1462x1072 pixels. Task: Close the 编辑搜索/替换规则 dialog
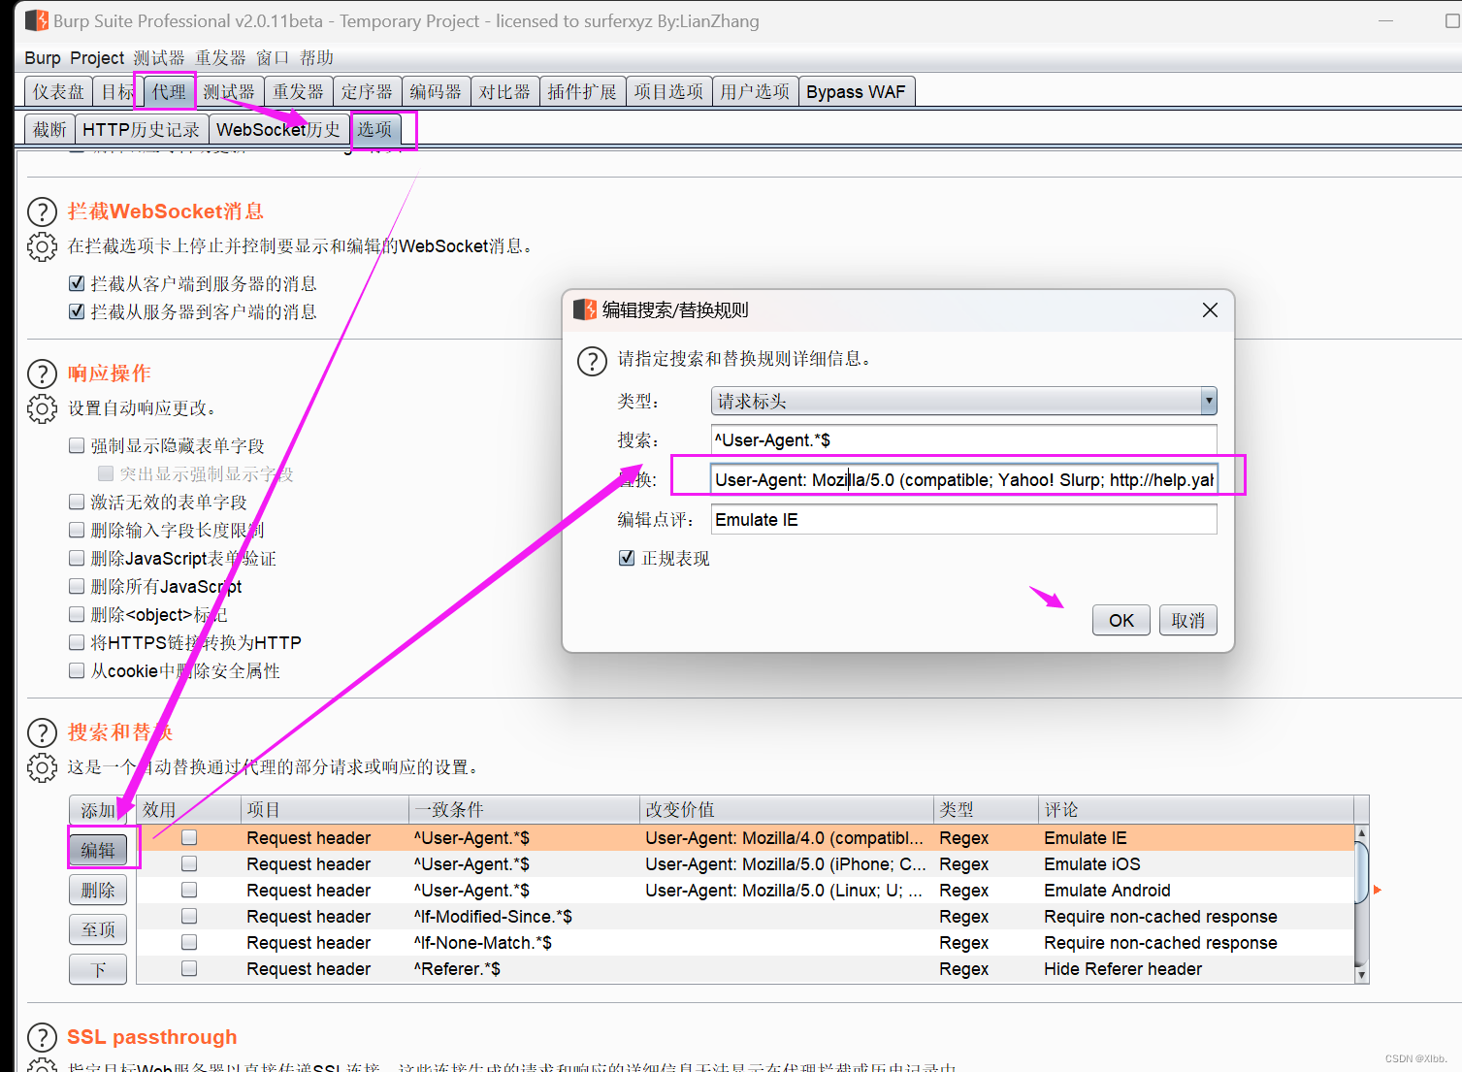[1210, 309]
